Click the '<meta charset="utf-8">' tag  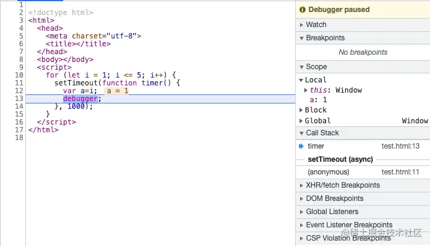click(x=93, y=36)
